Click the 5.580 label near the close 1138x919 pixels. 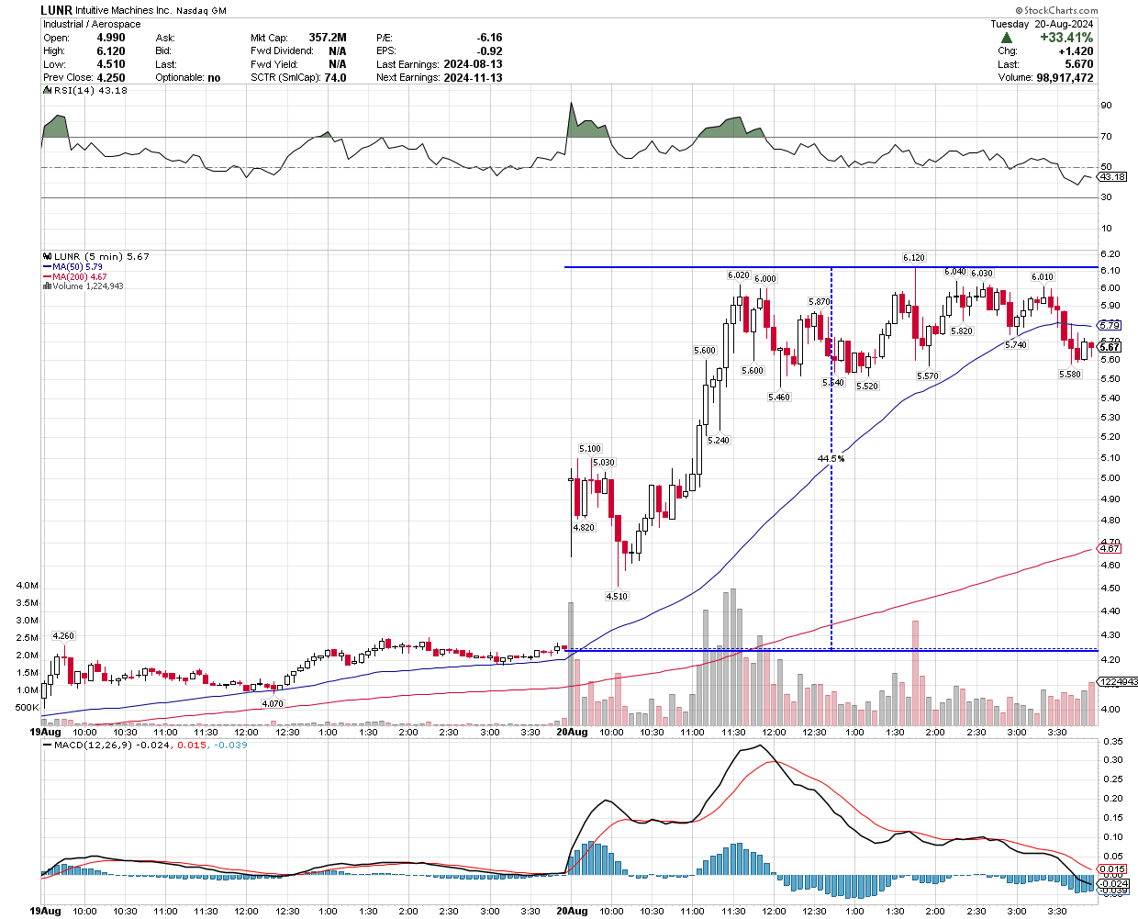coord(1070,374)
